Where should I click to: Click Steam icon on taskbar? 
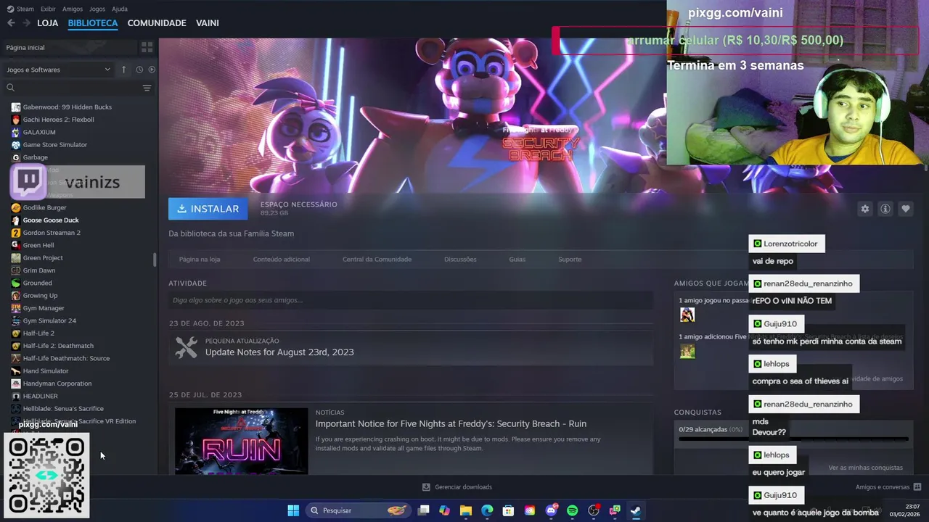point(636,510)
